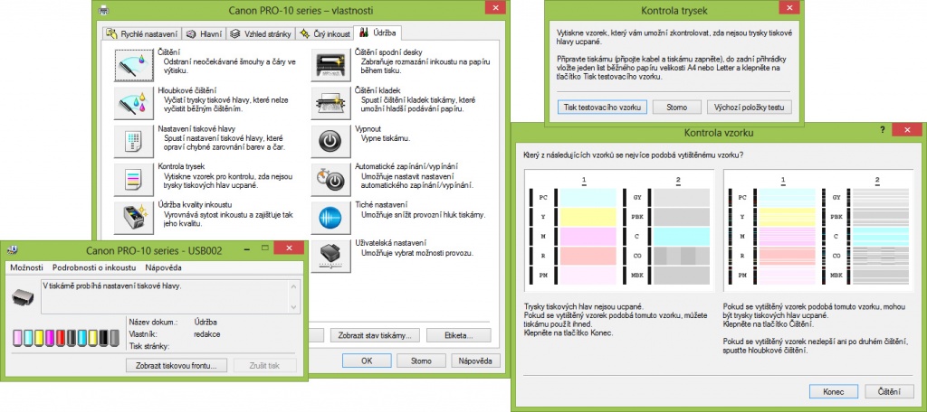Click printer image in status monitor

(23, 296)
